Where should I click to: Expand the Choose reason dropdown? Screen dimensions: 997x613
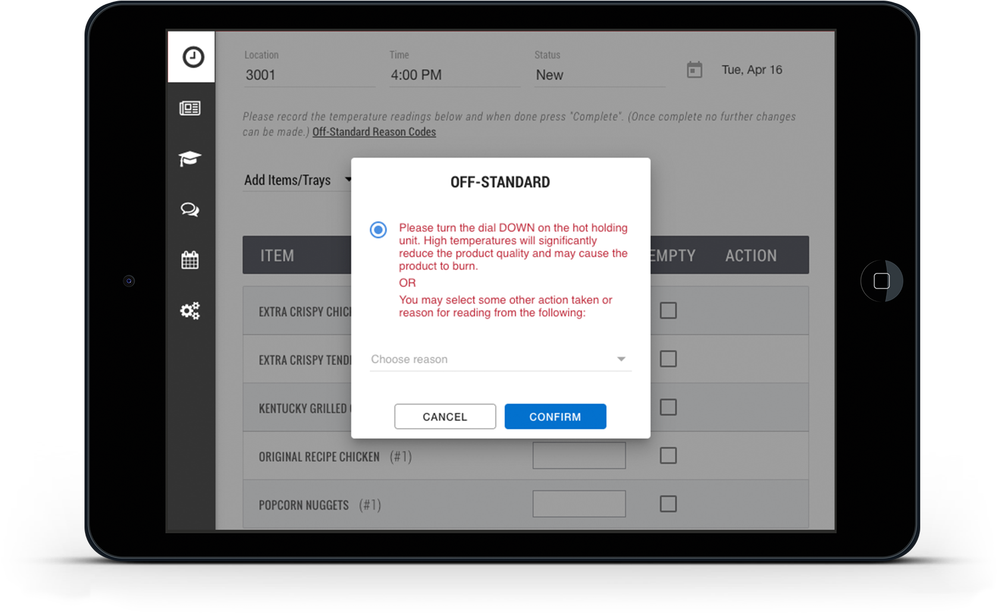click(x=500, y=359)
